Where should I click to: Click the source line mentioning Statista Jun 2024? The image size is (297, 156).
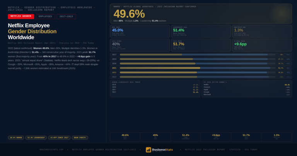51,43
